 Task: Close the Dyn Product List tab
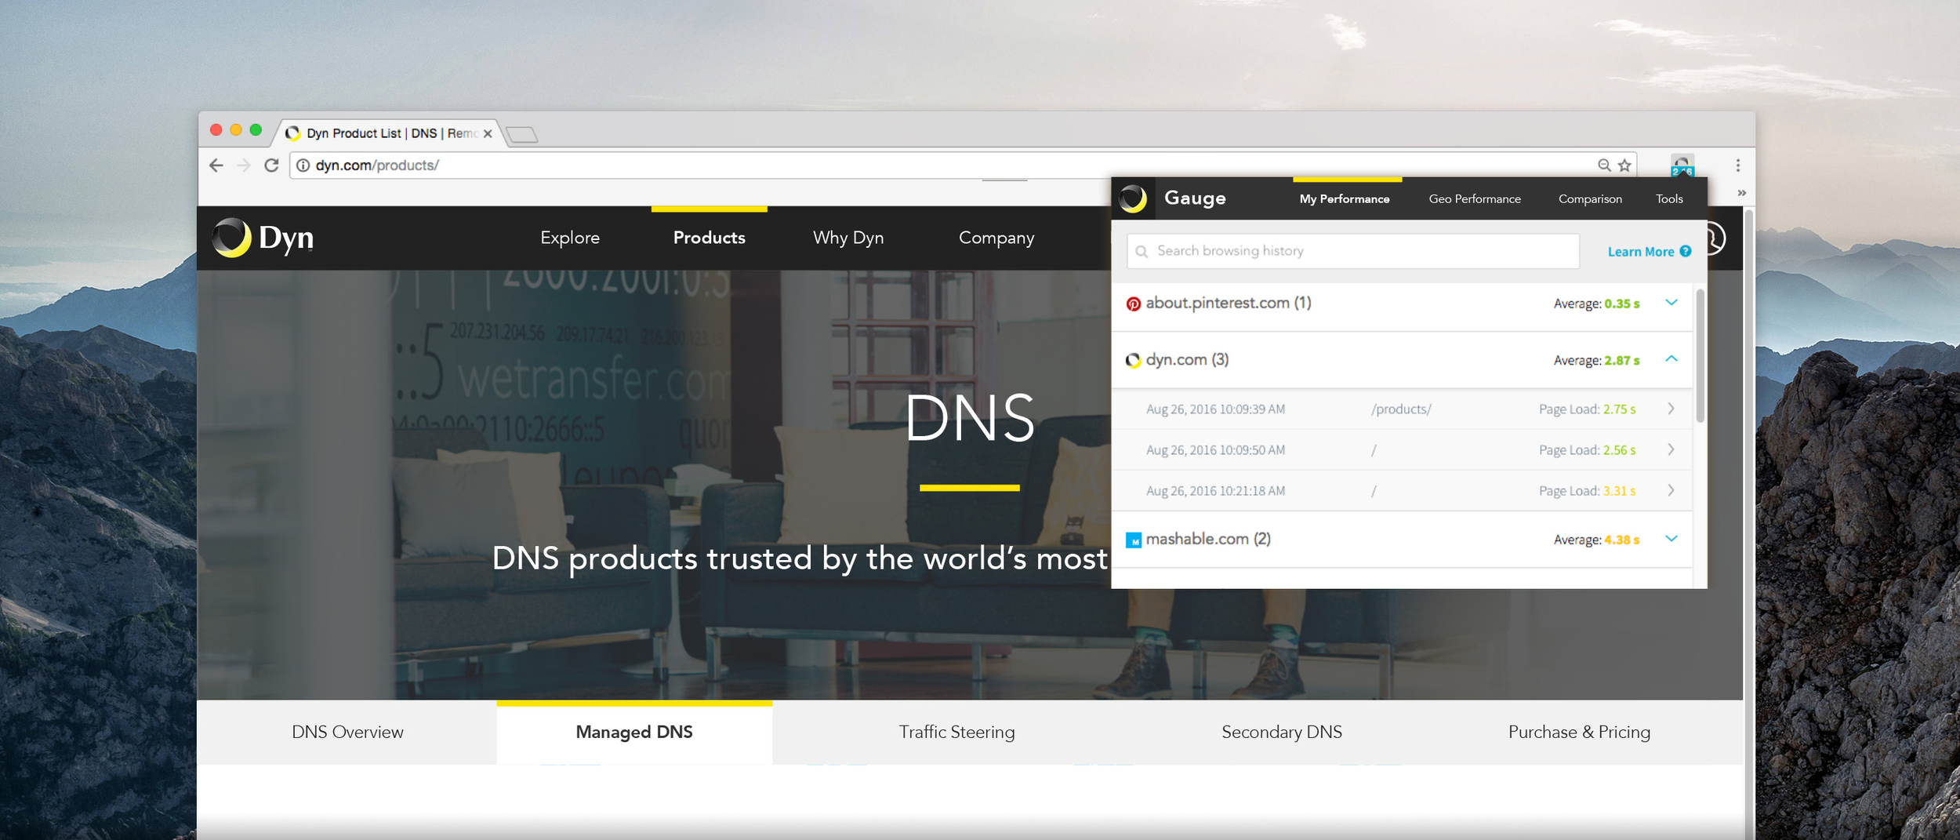488,134
